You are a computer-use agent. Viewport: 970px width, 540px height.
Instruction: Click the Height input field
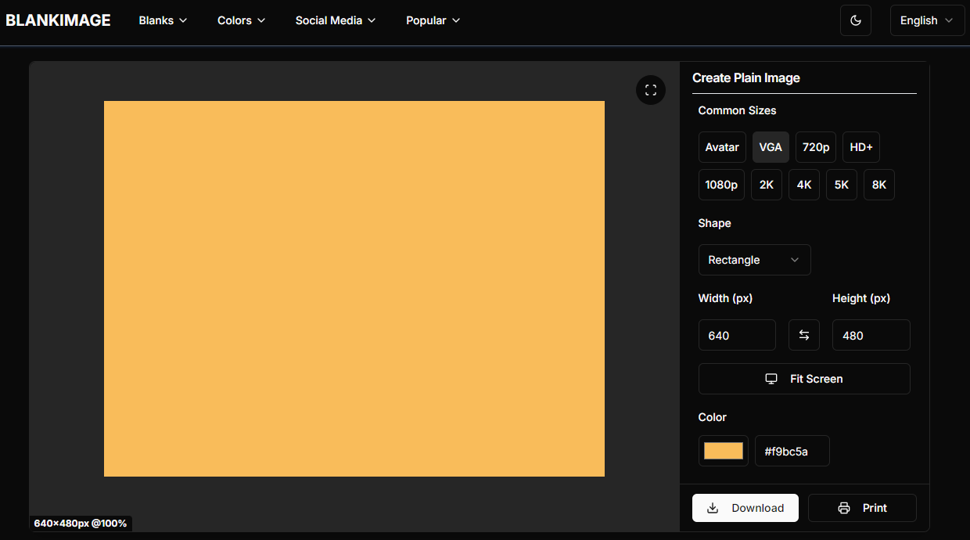coord(871,335)
